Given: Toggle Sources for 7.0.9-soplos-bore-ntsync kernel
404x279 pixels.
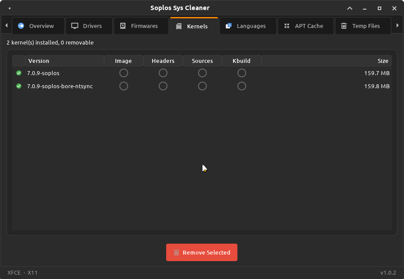Looking at the screenshot, I should tap(202, 86).
